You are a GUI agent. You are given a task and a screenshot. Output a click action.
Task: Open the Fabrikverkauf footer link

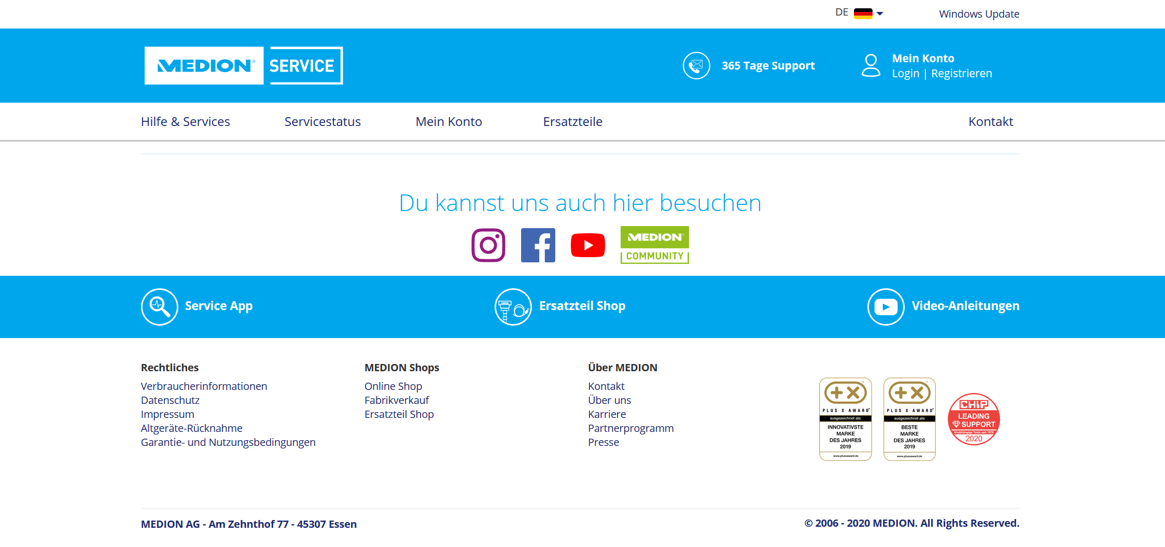pos(397,400)
